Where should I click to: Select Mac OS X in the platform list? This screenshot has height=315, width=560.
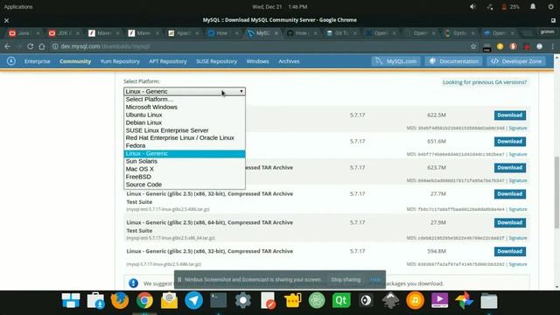(185, 169)
